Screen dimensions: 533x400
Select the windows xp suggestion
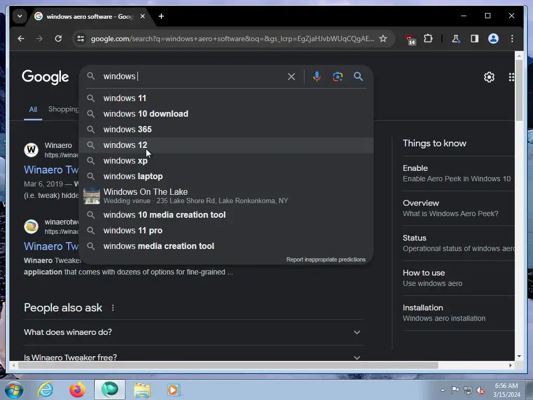click(226, 161)
